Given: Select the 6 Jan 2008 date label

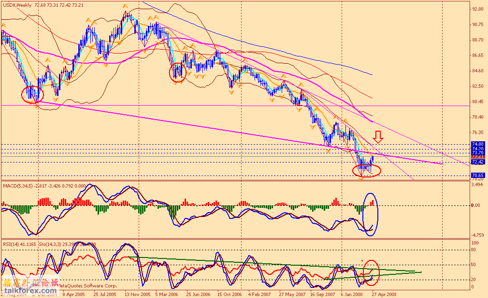Looking at the screenshot, I should [352, 294].
